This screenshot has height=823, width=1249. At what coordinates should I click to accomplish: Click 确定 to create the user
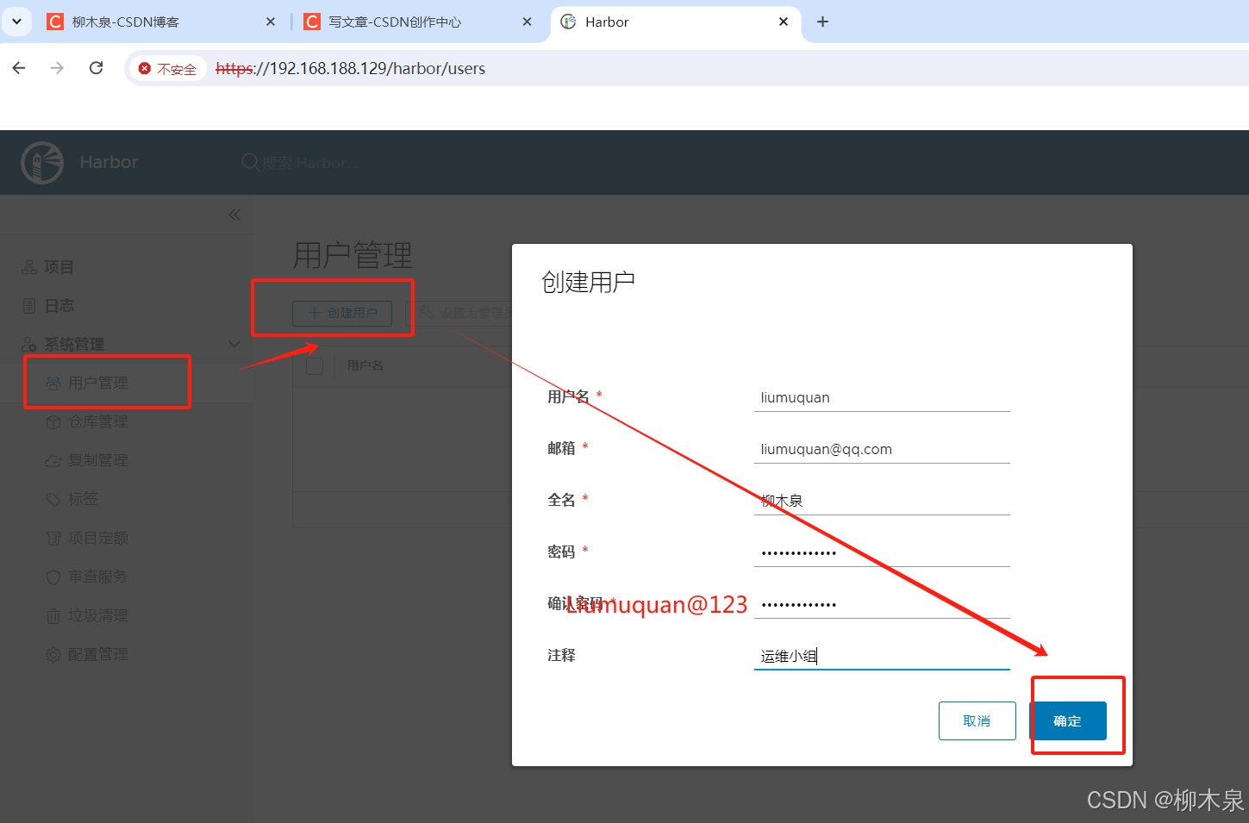tap(1067, 720)
